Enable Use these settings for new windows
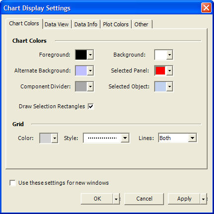The height and width of the screenshot is (214, 214). pos(13,183)
